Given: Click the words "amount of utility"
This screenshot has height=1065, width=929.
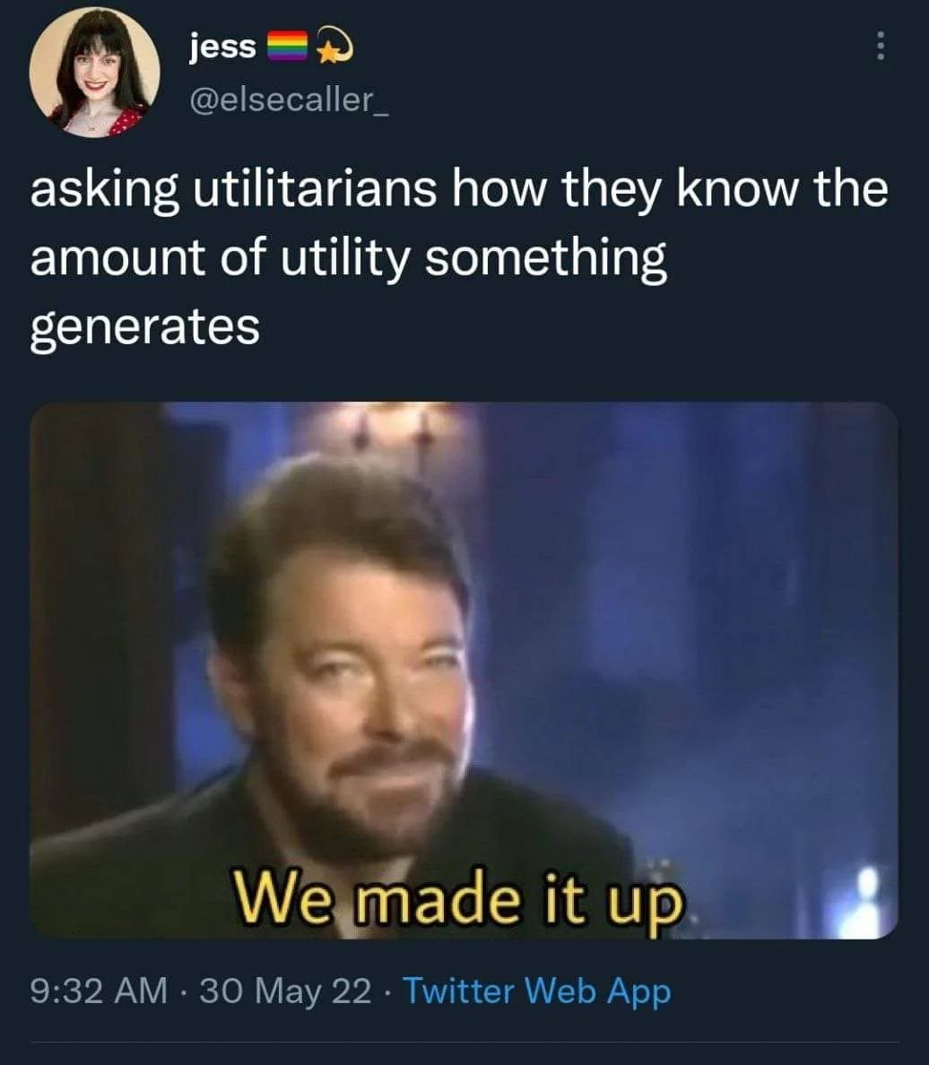Looking at the screenshot, I should [x=221, y=258].
